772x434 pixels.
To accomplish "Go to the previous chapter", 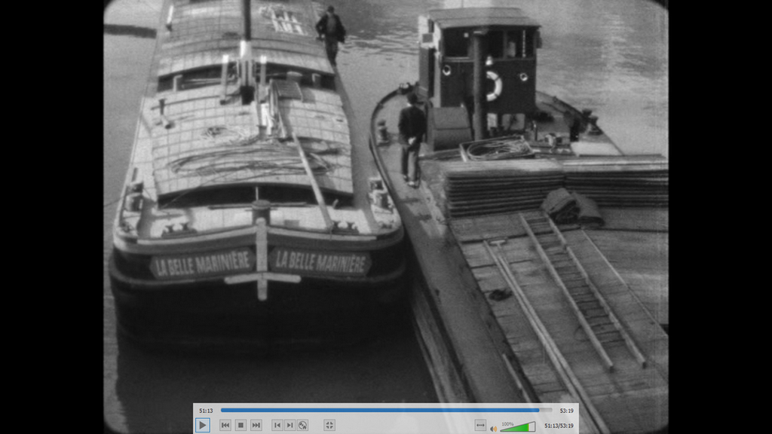I will (x=277, y=425).
